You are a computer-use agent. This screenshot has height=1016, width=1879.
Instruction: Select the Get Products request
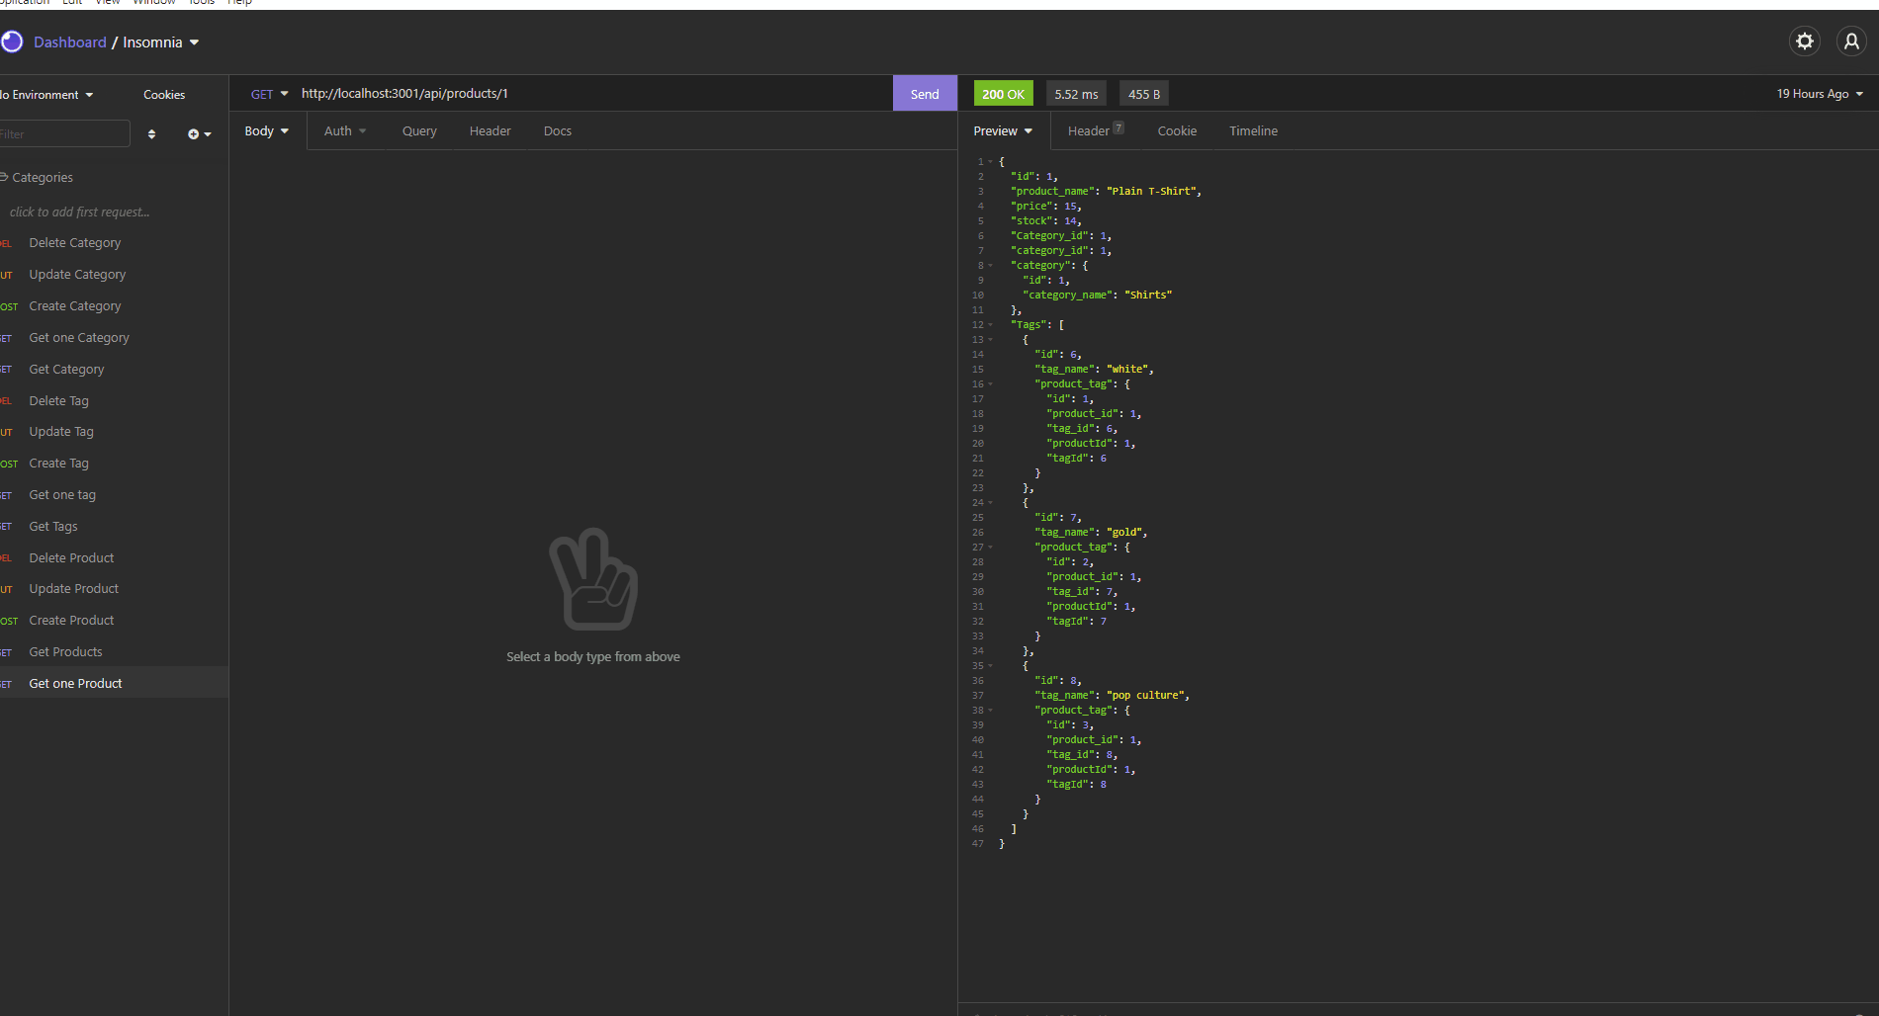click(x=65, y=651)
